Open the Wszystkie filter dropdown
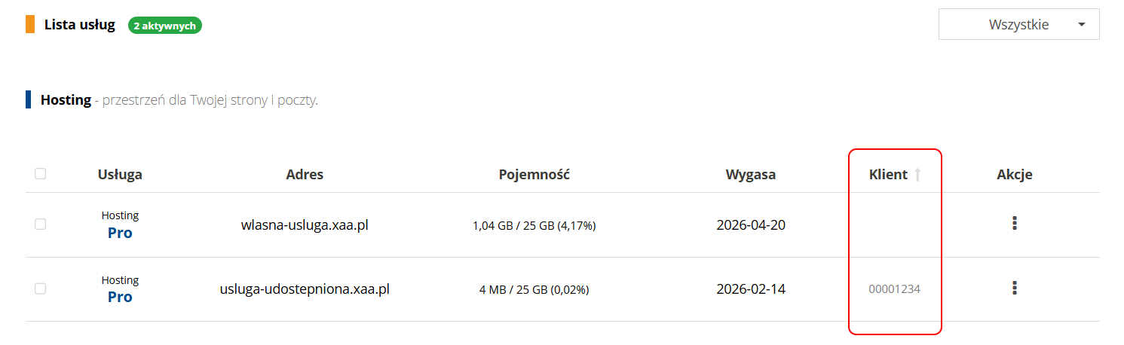Image resolution: width=1124 pixels, height=345 pixels. tap(1018, 25)
